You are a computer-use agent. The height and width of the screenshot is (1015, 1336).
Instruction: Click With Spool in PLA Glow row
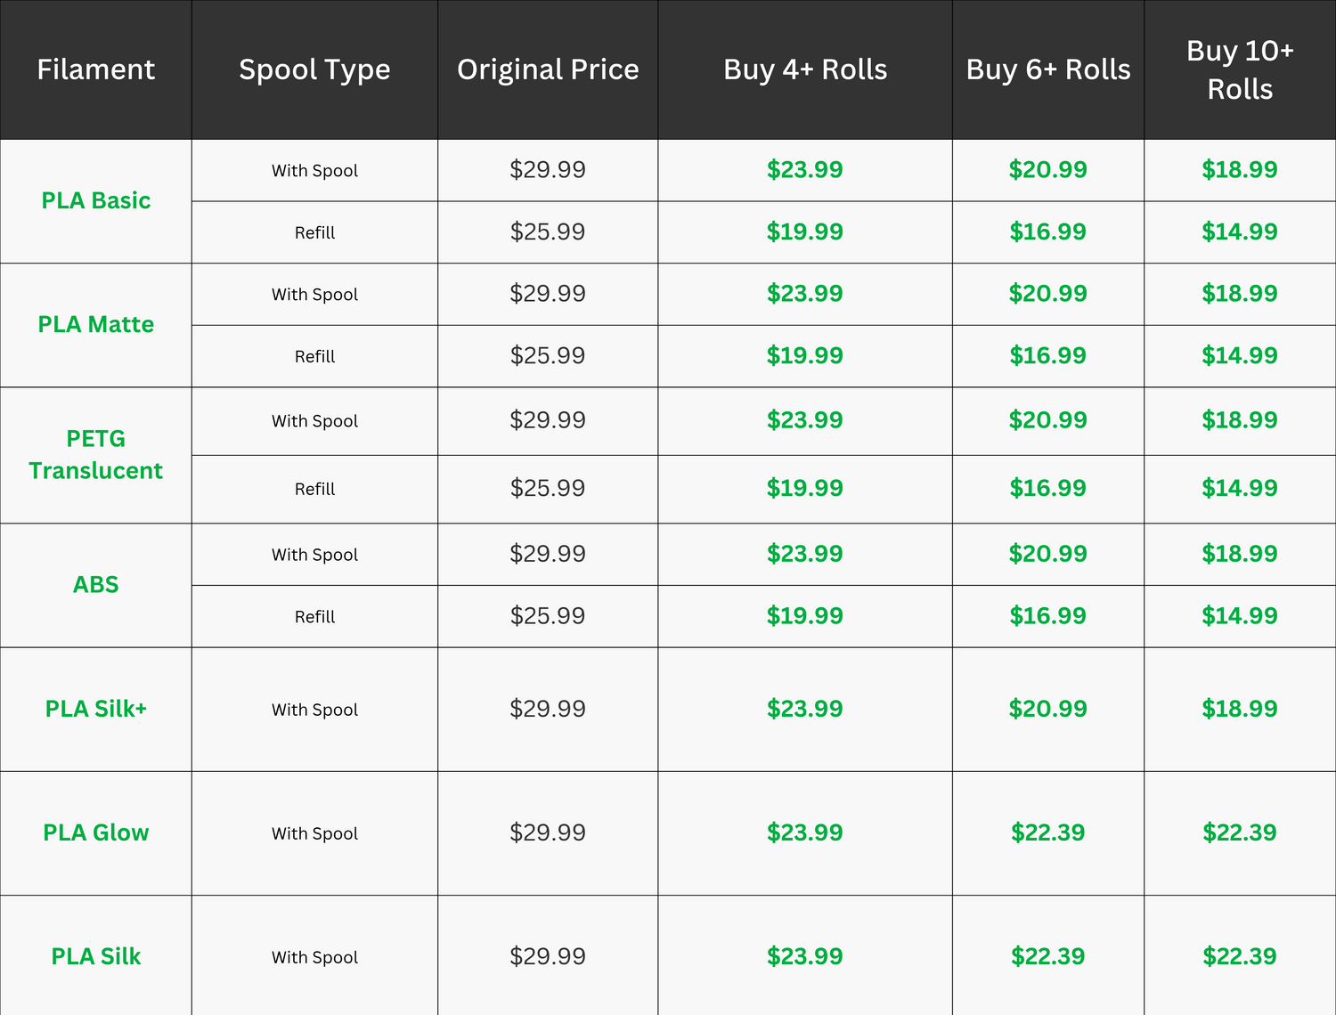(x=314, y=834)
